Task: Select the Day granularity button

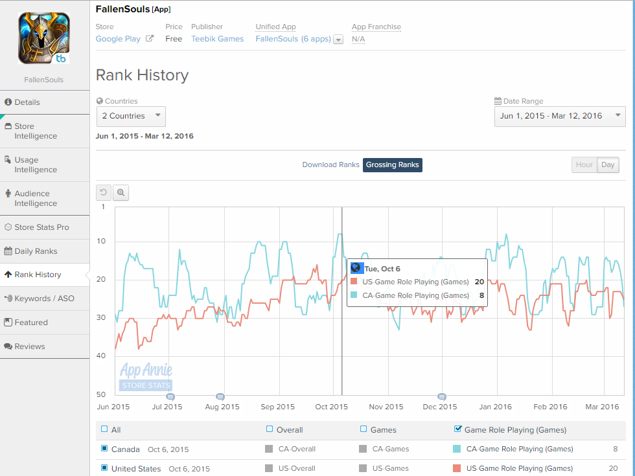Action: (608, 164)
